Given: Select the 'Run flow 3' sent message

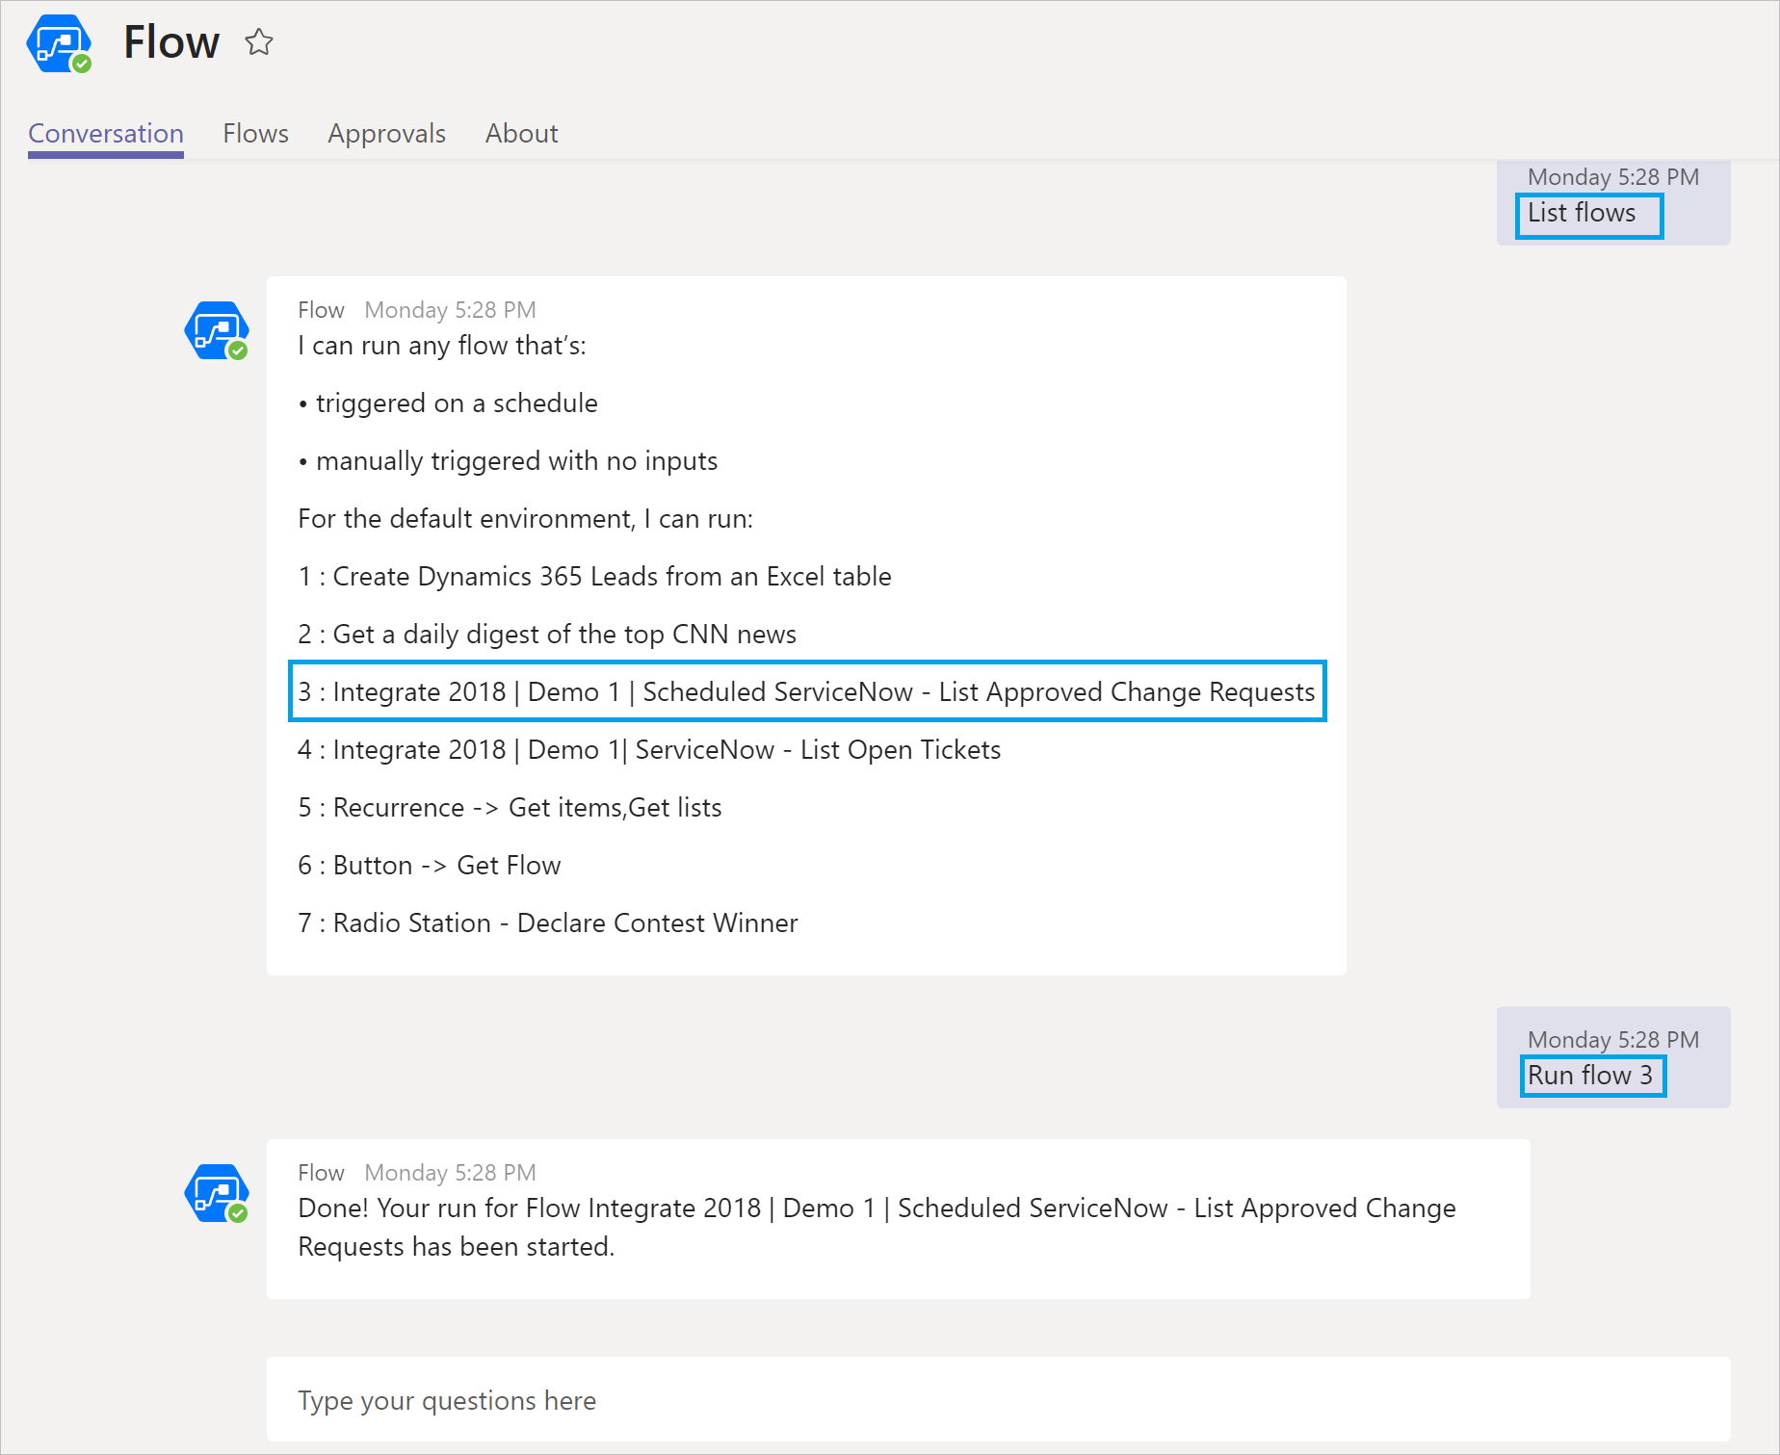Looking at the screenshot, I should pyautogui.click(x=1590, y=1076).
